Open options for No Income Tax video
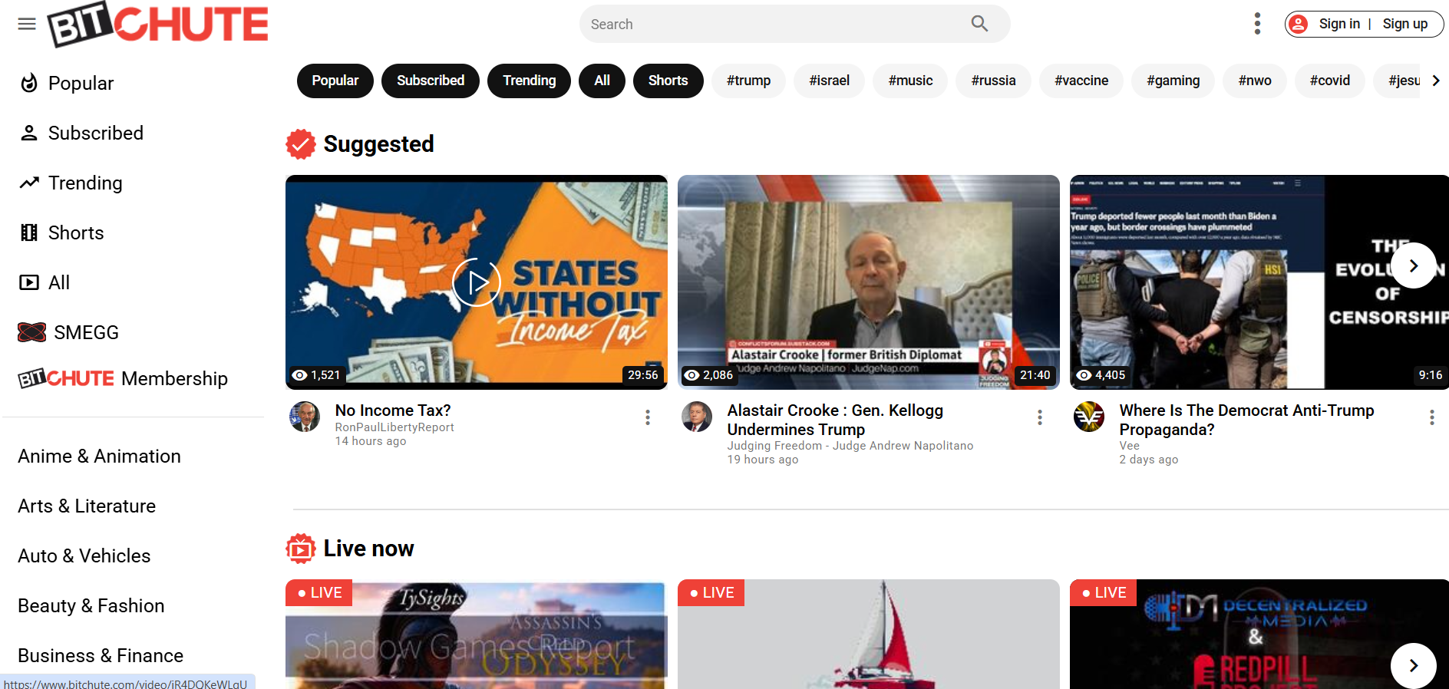Viewport: 1449px width, 689px height. click(648, 417)
